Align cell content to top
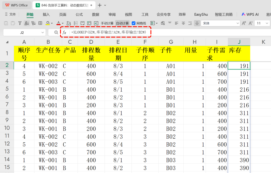The image size is (271, 173). click(170, 23)
